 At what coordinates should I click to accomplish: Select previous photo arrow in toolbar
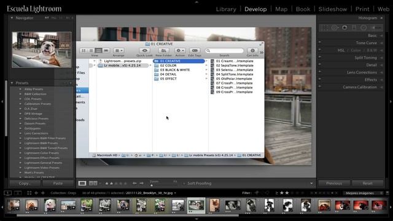click(x=134, y=184)
